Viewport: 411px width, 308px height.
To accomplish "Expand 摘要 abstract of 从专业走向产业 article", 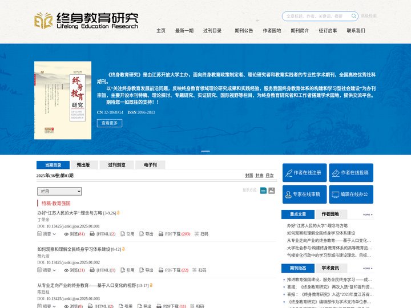I will [x=46, y=306].
